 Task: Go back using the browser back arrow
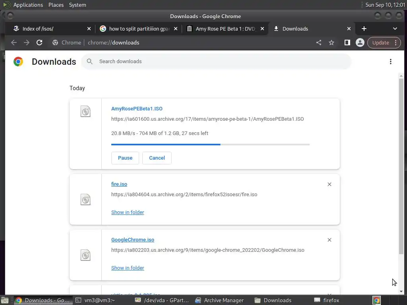[x=14, y=42]
